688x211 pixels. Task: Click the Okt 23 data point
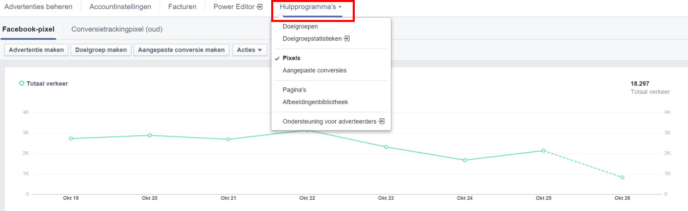pyautogui.click(x=386, y=147)
